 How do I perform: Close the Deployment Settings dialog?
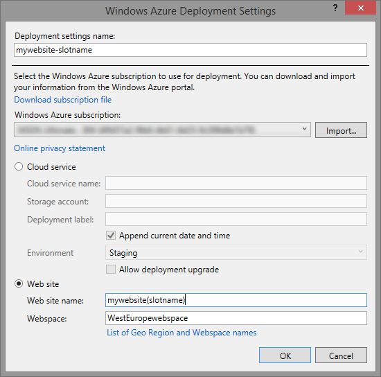361,8
